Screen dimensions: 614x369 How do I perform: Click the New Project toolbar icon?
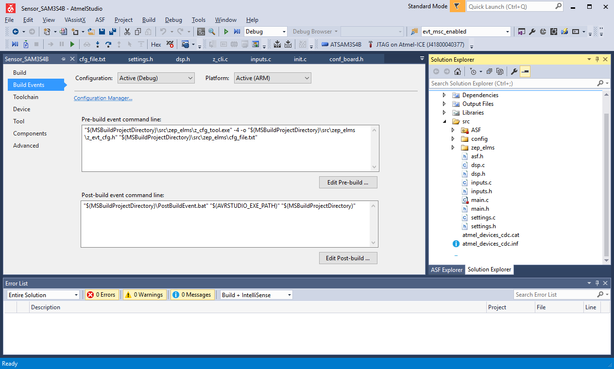pyautogui.click(x=47, y=32)
